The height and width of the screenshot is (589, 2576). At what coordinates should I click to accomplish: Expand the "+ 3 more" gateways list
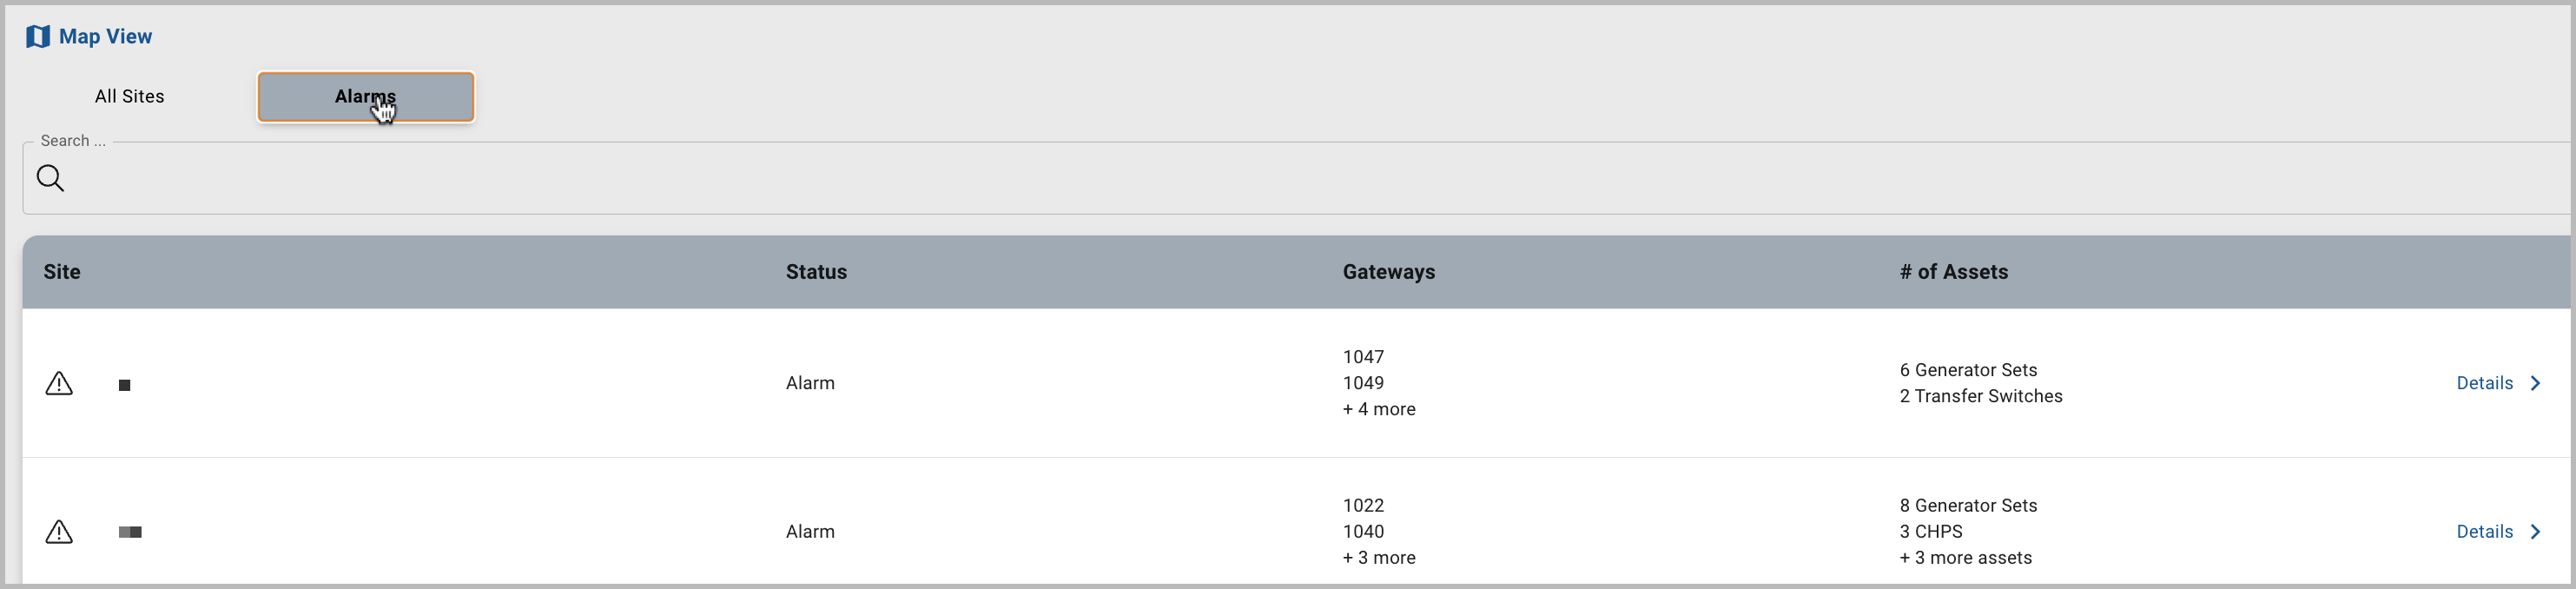point(1379,558)
